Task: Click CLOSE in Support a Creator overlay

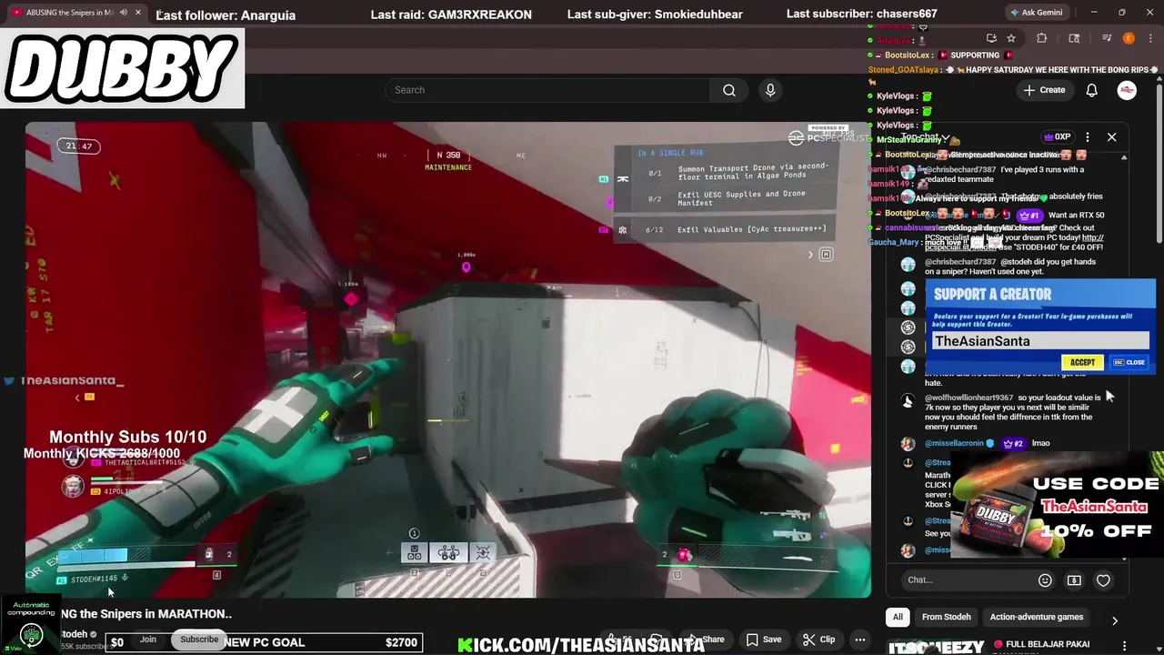Action: coord(1130,362)
